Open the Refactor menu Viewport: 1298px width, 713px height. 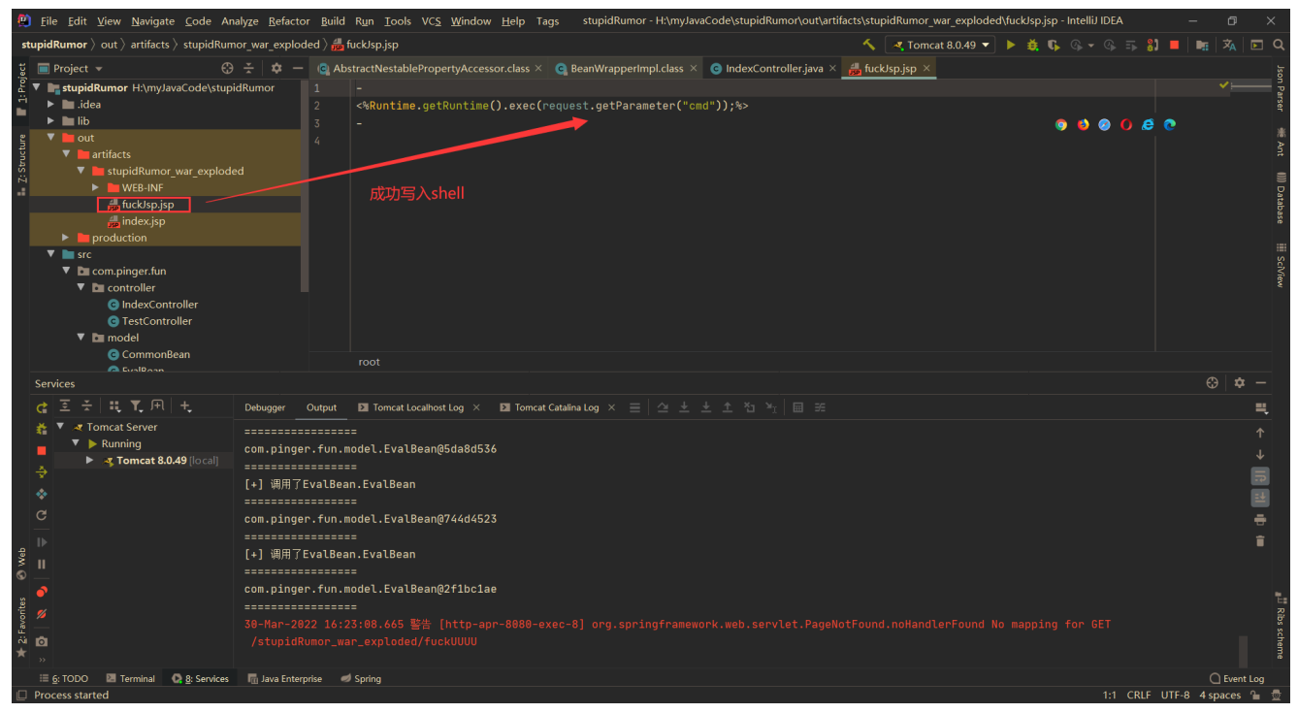click(289, 20)
